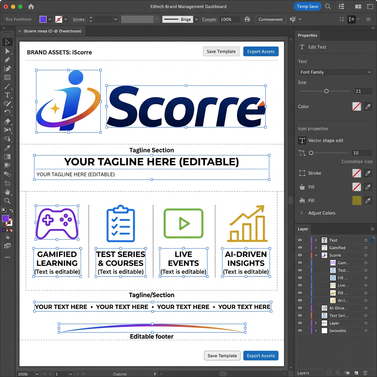Expand the Text layer
The image size is (377, 377).
pyautogui.click(x=316, y=240)
